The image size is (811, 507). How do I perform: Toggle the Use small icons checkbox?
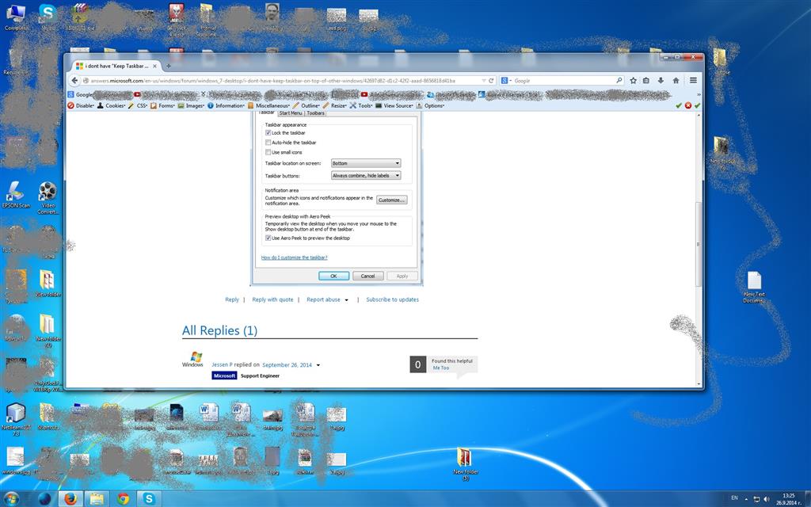pos(268,152)
